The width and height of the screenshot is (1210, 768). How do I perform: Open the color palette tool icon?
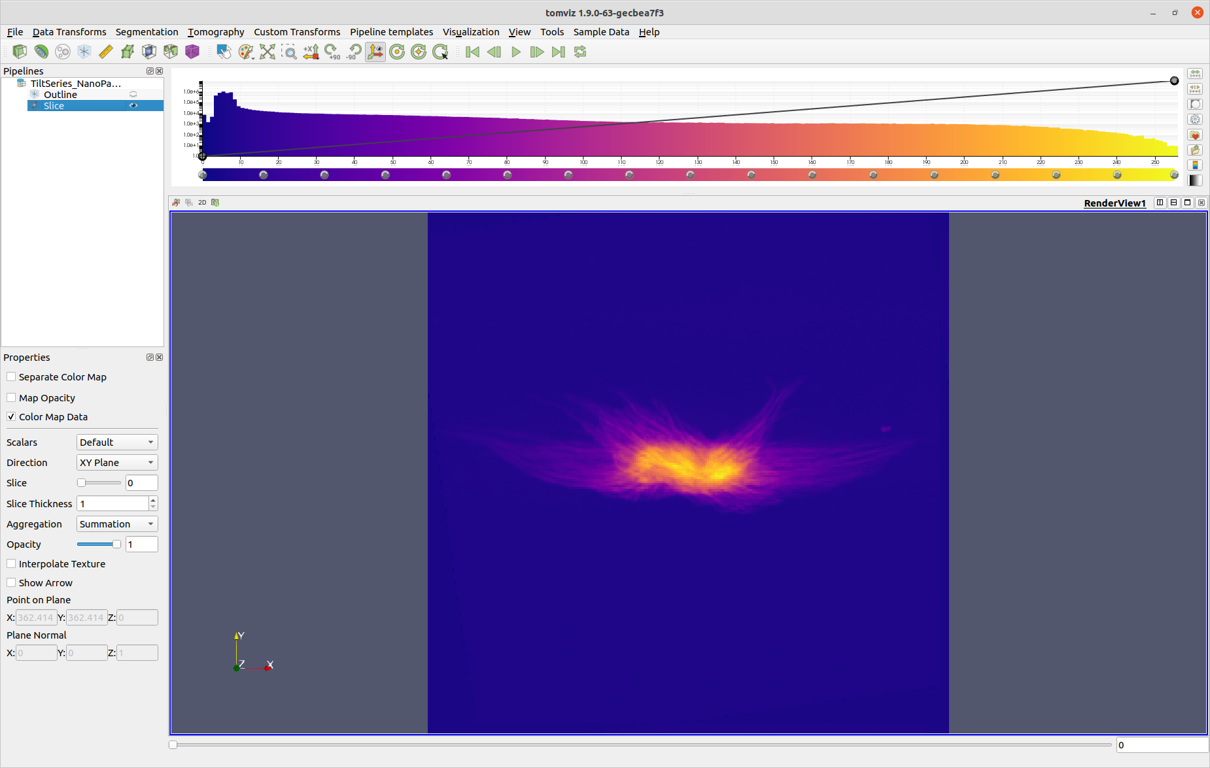point(245,52)
